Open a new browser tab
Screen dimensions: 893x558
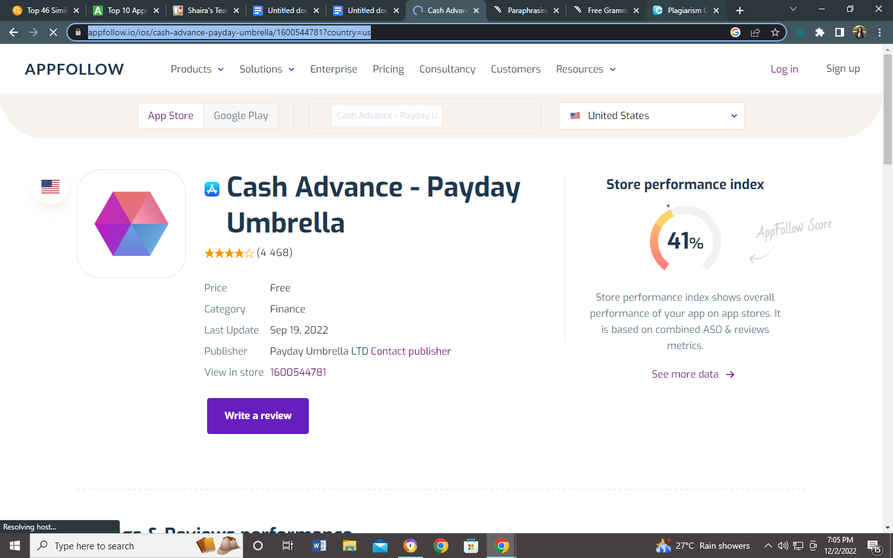click(740, 11)
